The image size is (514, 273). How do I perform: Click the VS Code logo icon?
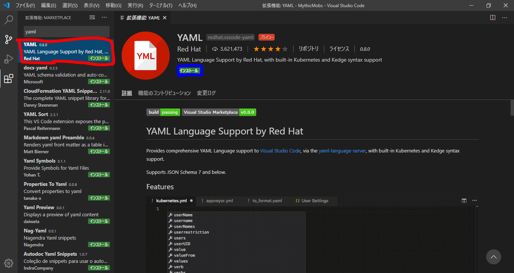pyautogui.click(x=6, y=5)
